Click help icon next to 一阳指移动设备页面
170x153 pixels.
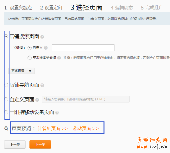click(x=57, y=113)
